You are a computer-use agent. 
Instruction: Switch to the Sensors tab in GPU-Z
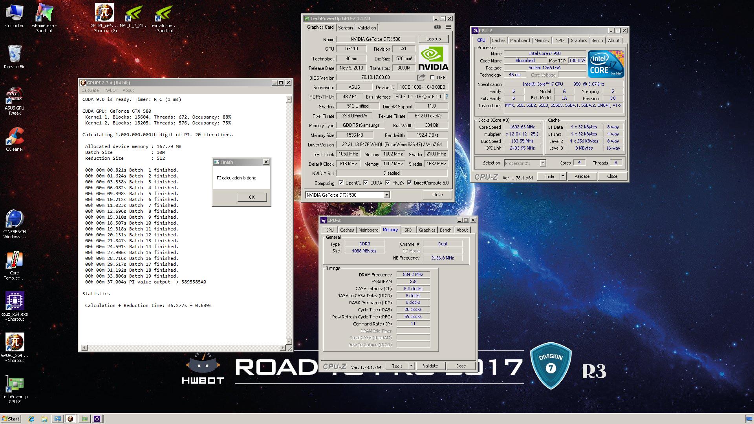(346, 27)
